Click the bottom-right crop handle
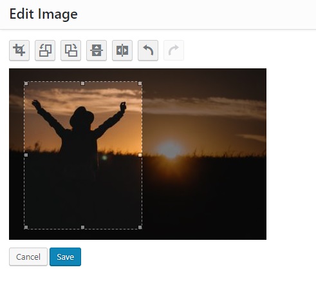This screenshot has width=316, height=283. [x=140, y=227]
